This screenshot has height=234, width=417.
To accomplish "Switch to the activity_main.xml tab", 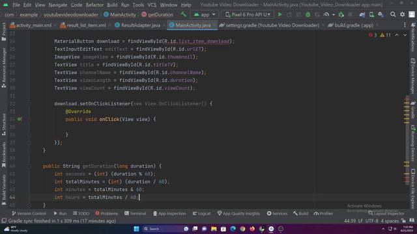I will point(31,25).
